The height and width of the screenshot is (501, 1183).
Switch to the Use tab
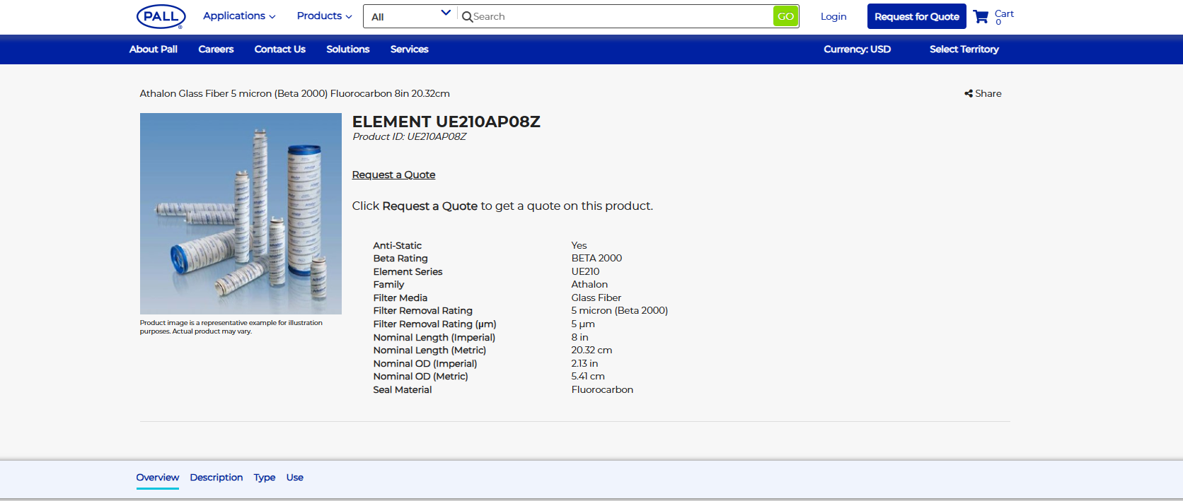tap(294, 478)
